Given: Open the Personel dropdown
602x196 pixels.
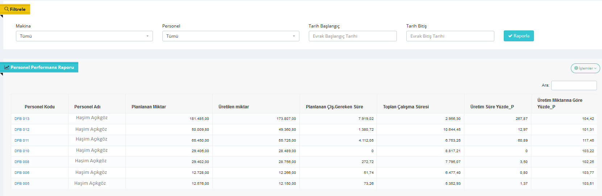Looking at the screenshot, I should (231, 36).
